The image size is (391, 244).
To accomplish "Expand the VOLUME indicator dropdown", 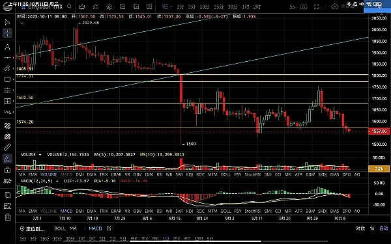I will (40, 155).
